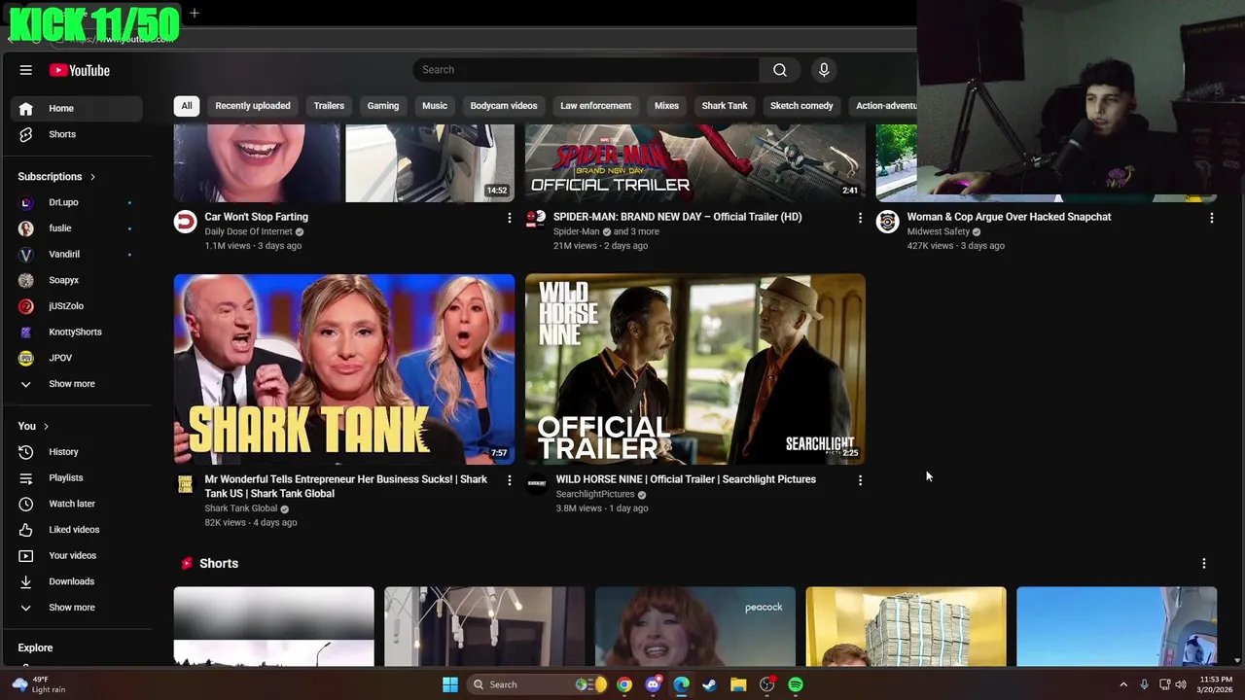Select the Gaming filter chip
Viewport: 1245px width, 700px height.
383,106
